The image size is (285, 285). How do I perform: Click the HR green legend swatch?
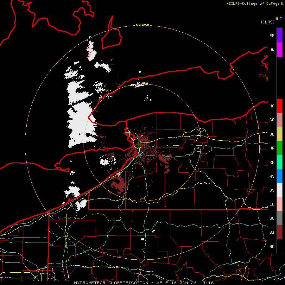[x=280, y=148]
